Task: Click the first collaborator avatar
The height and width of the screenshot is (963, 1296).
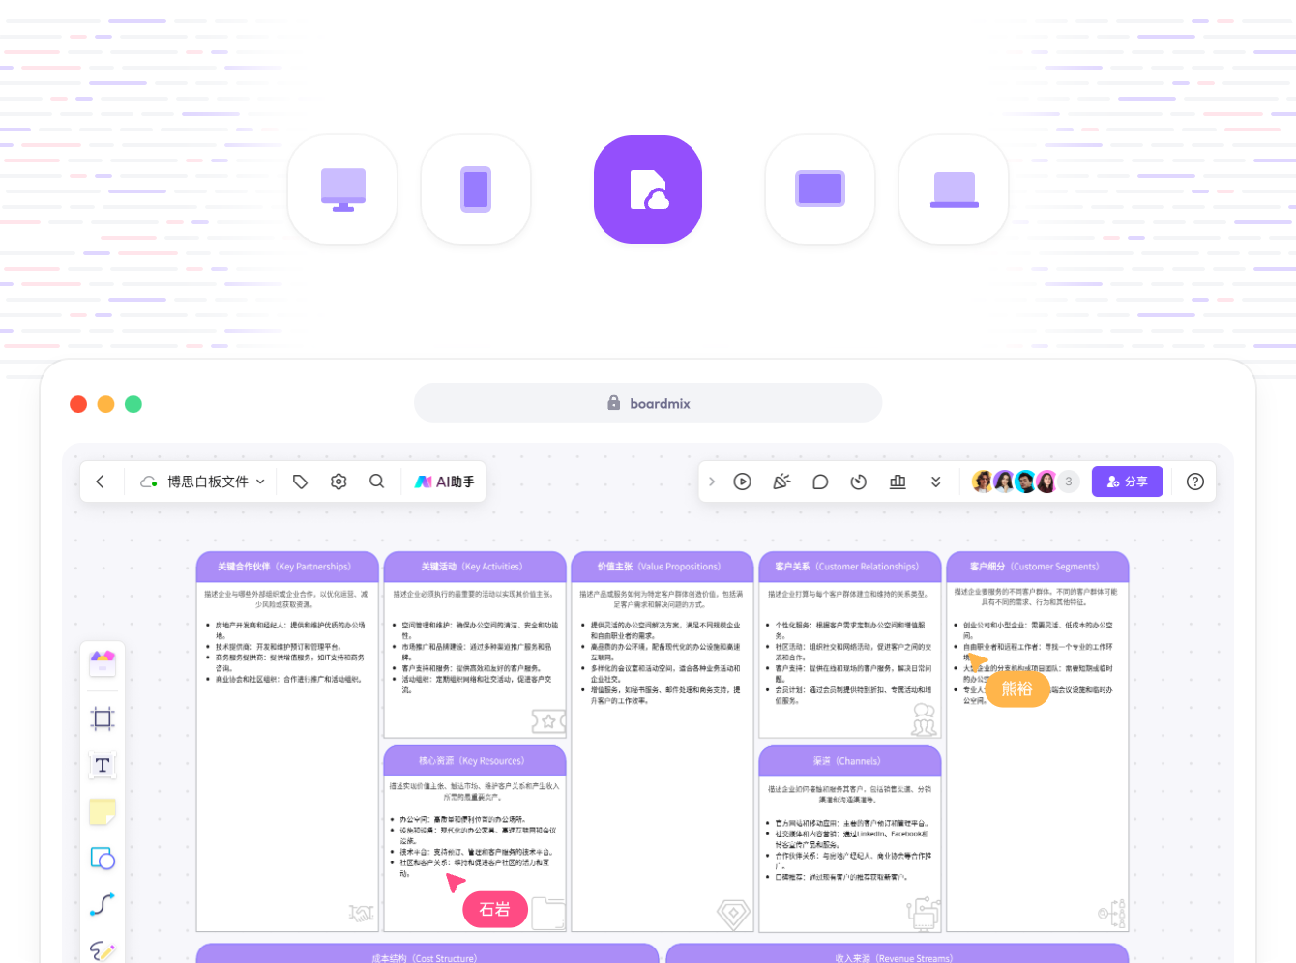Action: tap(983, 481)
